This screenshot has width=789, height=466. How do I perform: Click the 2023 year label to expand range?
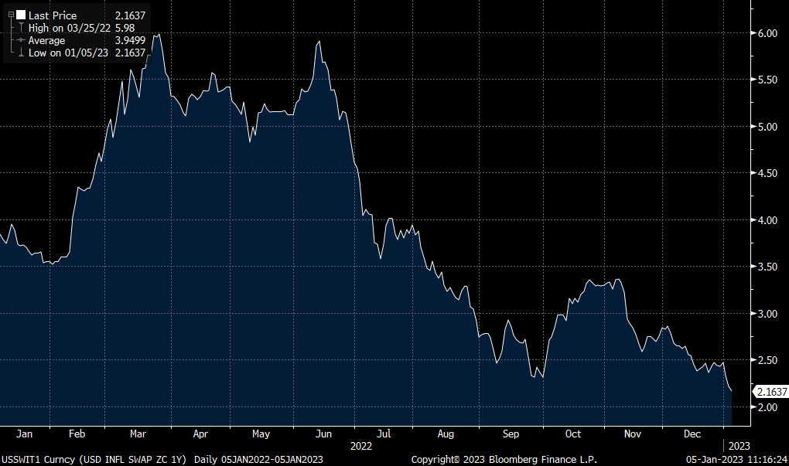tap(737, 445)
